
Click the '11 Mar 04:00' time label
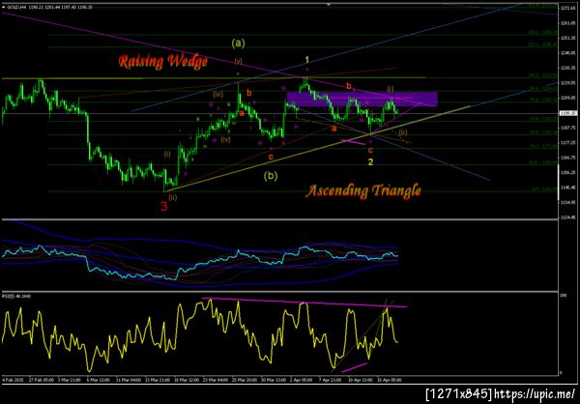click(x=127, y=380)
